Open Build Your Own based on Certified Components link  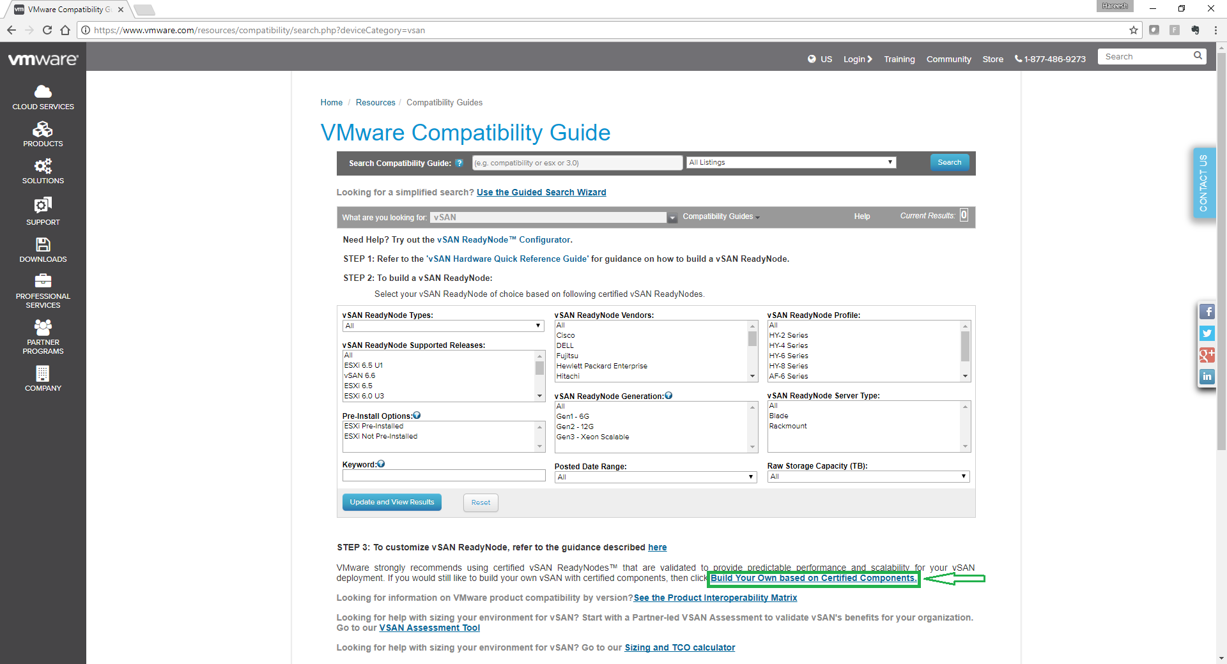(813, 578)
